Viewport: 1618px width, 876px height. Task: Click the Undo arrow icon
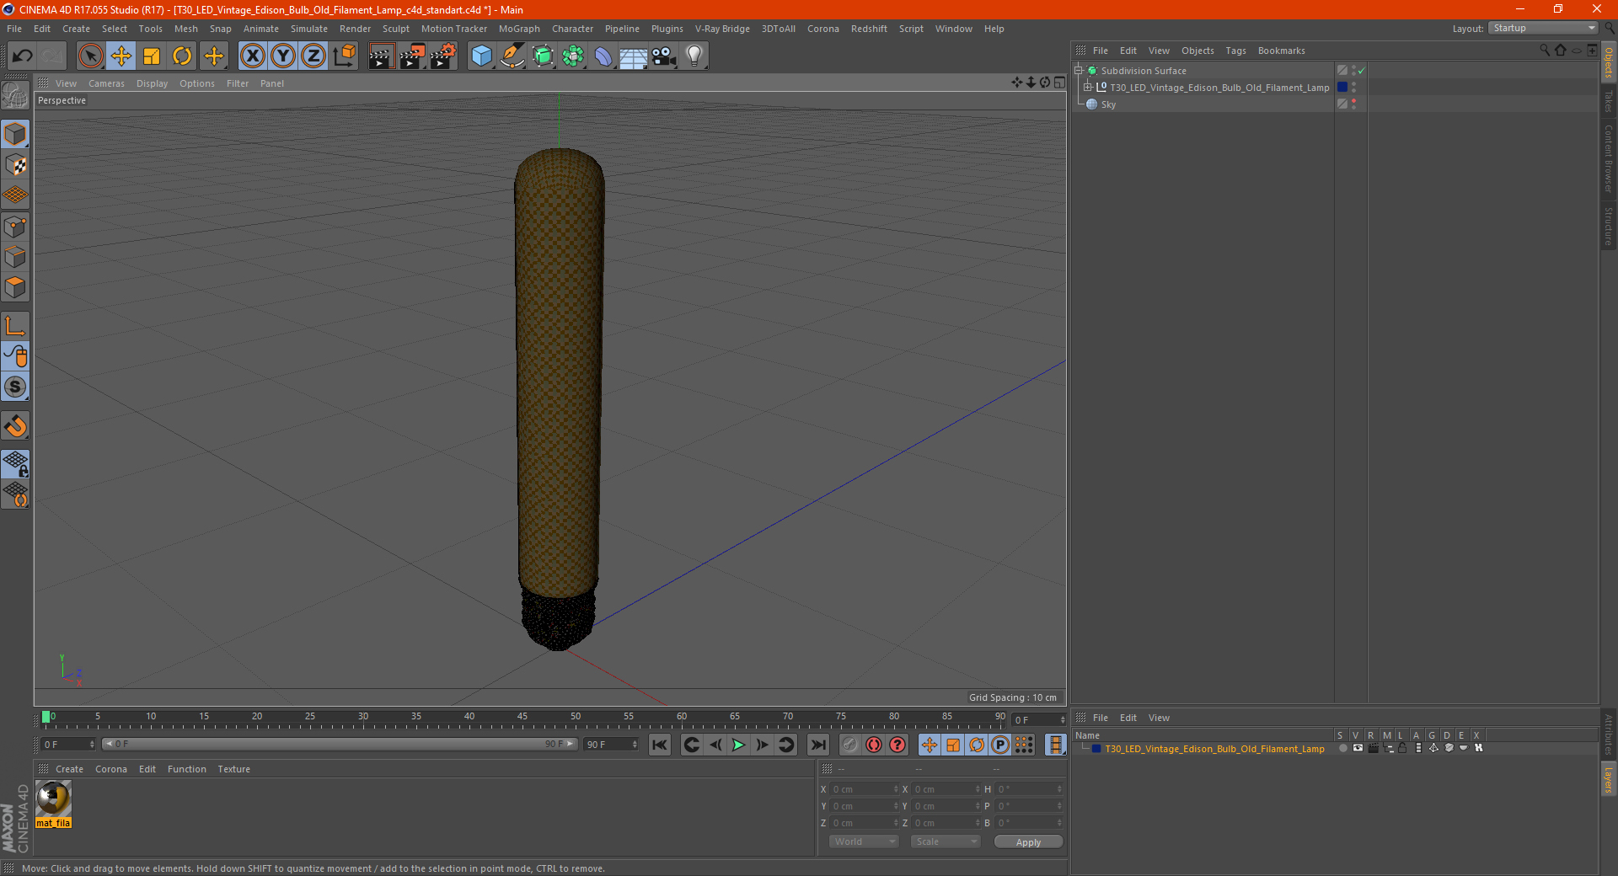22,56
